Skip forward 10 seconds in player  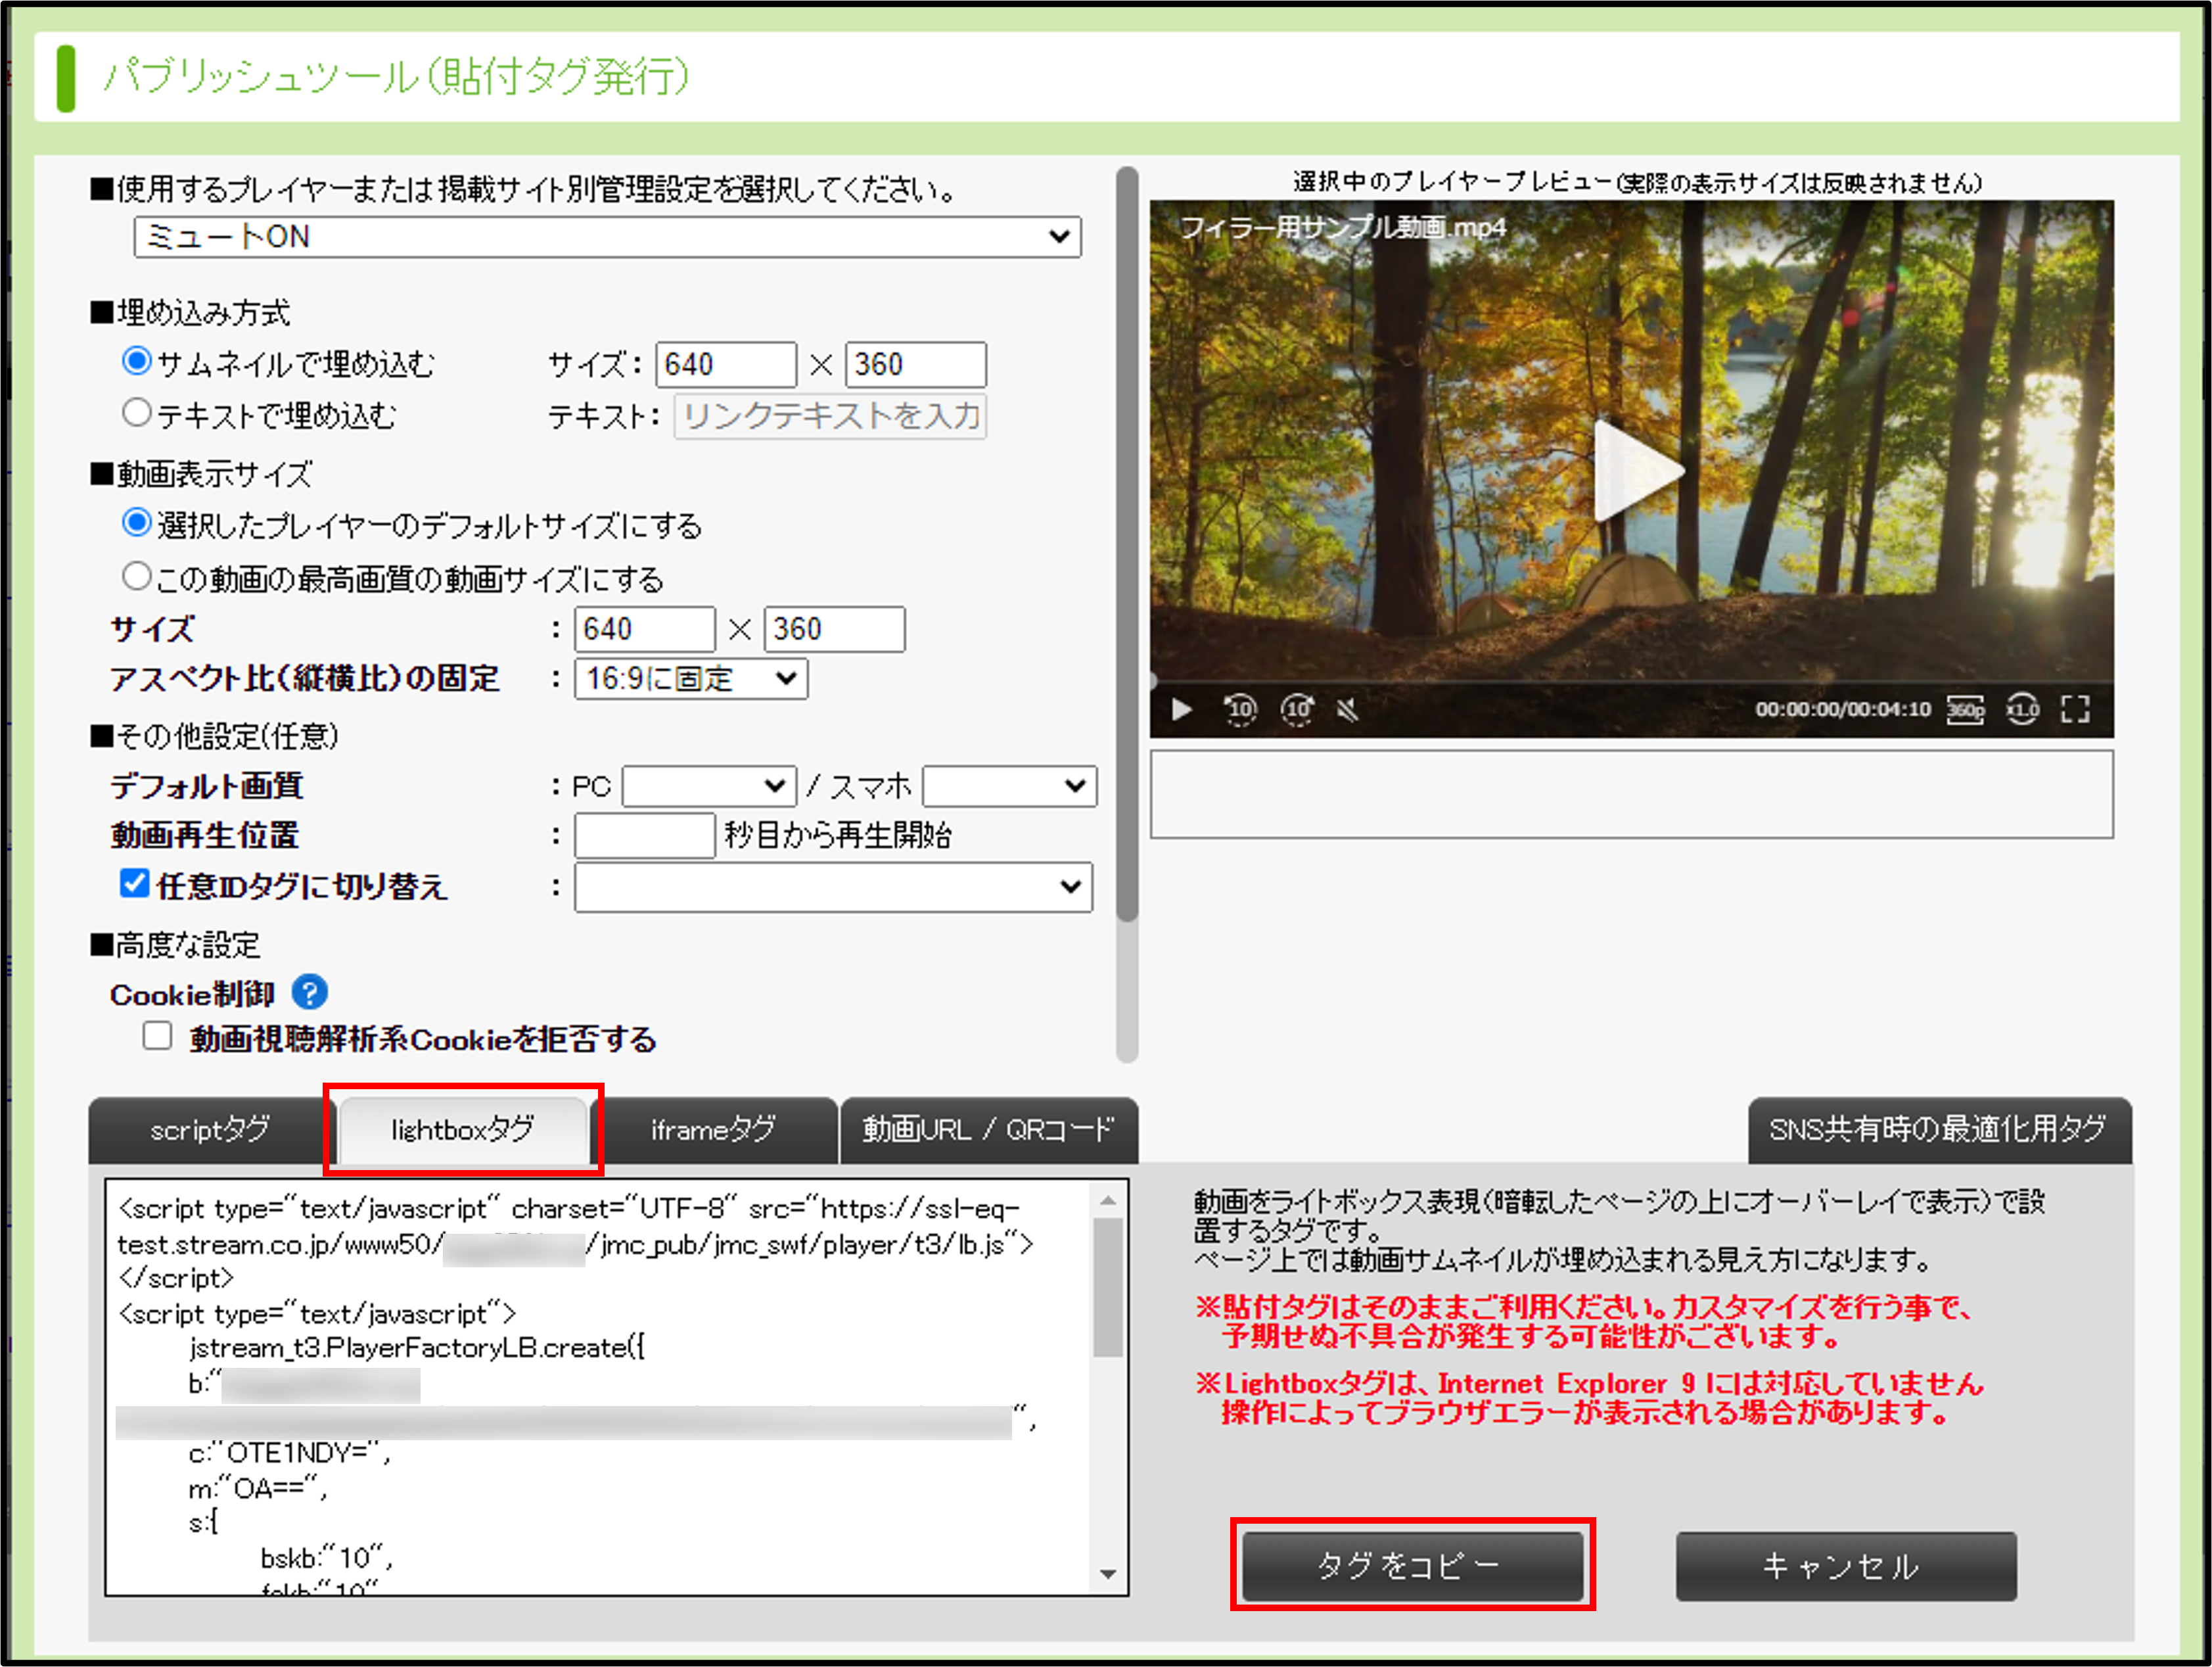click(1297, 709)
